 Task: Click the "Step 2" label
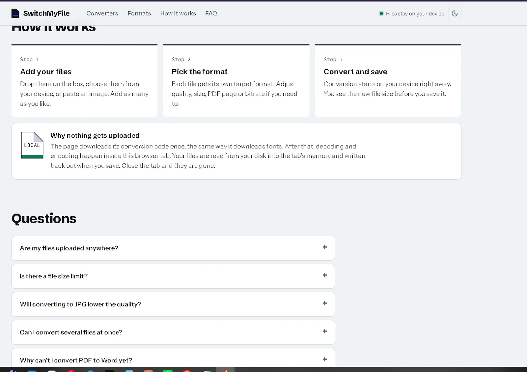pos(181,59)
